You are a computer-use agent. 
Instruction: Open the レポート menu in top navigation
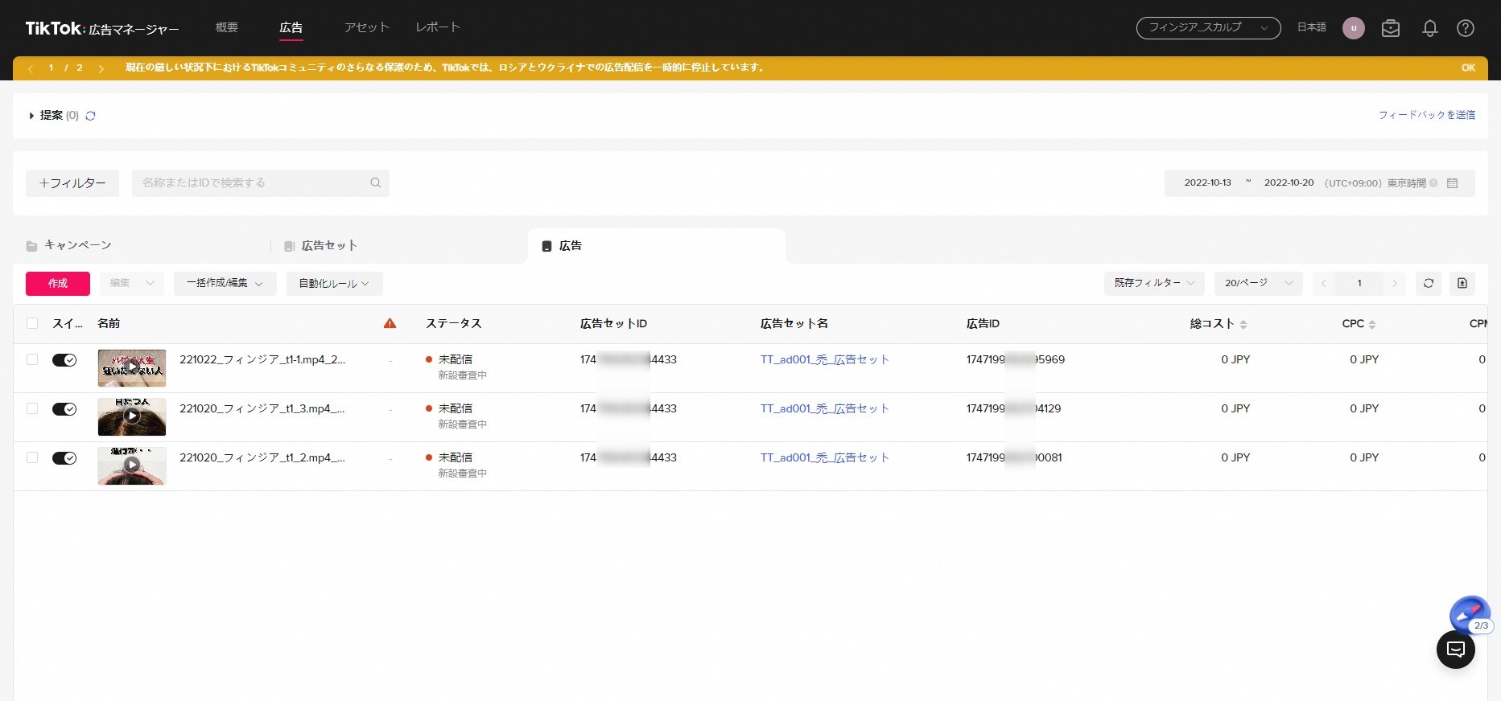coord(438,27)
